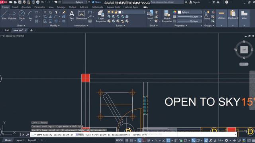
Task: Toggle layer lock padlock icon
Action: tap(116, 12)
